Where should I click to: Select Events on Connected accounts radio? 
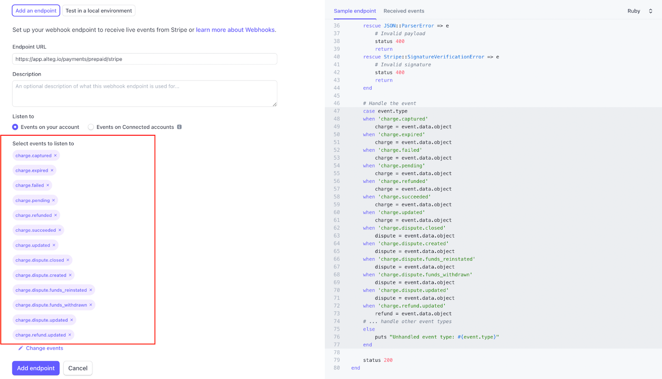(x=91, y=127)
